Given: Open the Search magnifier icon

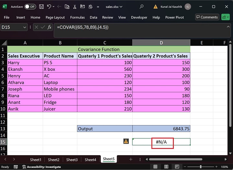Looking at the screenshot, I should [141, 6].
